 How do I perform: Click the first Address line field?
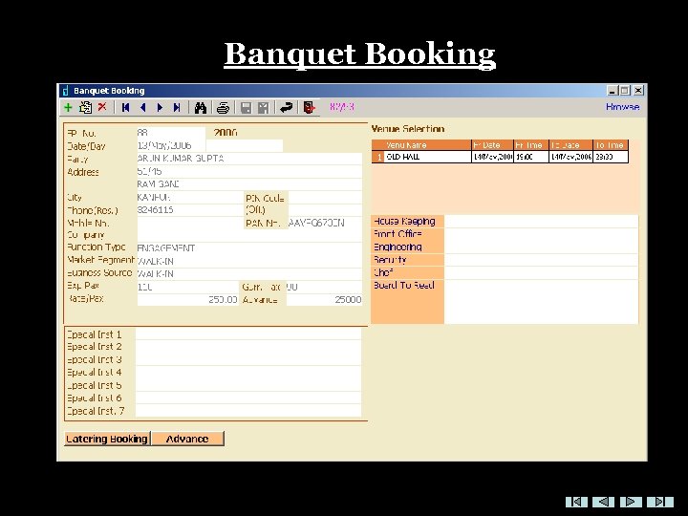[249, 172]
